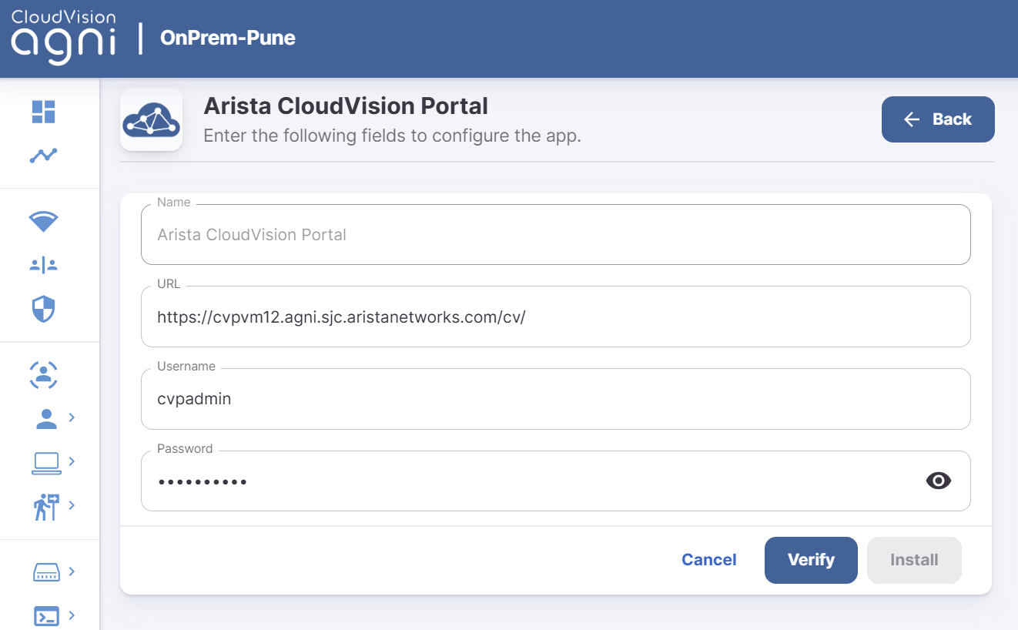Open the Segments comparison icon
Viewport: 1018px width, 630px height.
point(42,264)
